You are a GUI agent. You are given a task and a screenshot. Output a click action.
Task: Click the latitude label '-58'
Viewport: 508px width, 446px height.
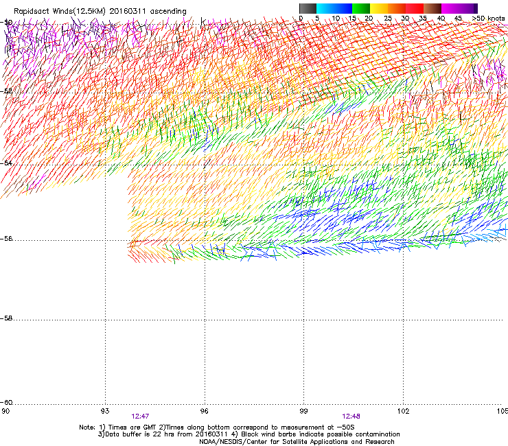click(x=6, y=318)
